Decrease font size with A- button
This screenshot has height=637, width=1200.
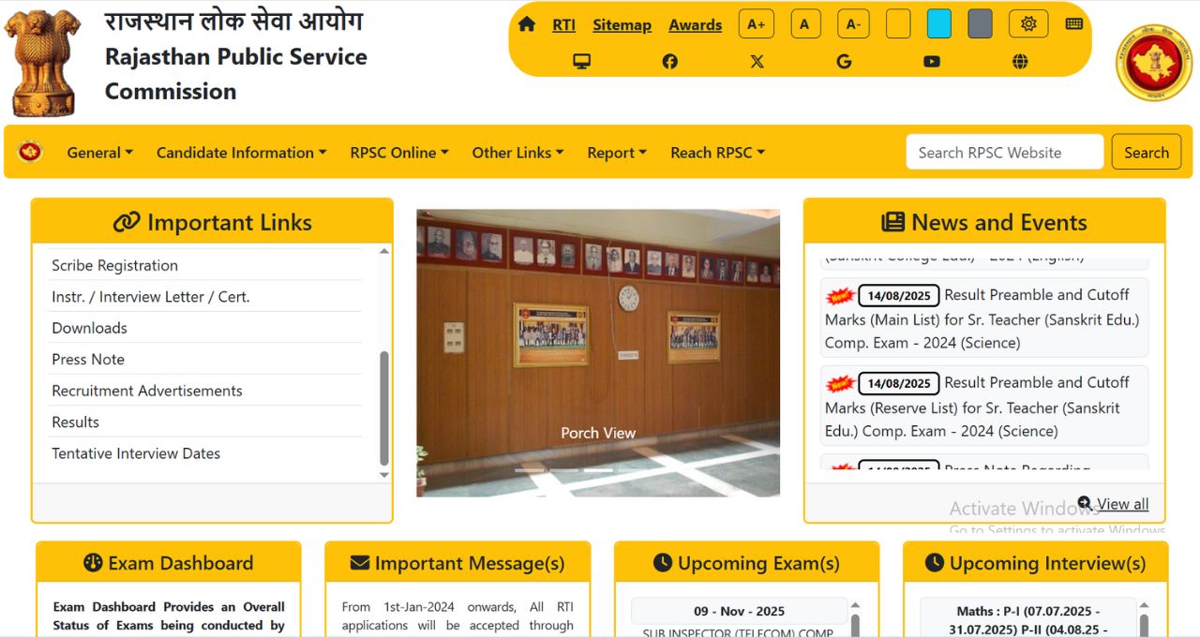[x=853, y=24]
